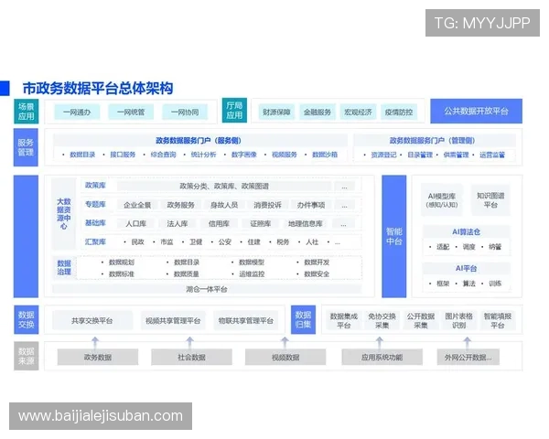Viewport: 549px width, 439px height.
Task: Select the 专题库 row label
Action: 95,204
